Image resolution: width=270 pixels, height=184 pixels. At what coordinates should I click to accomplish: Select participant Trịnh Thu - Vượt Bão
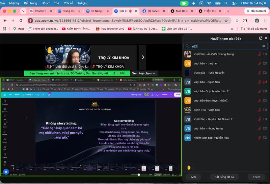[x=225, y=110]
